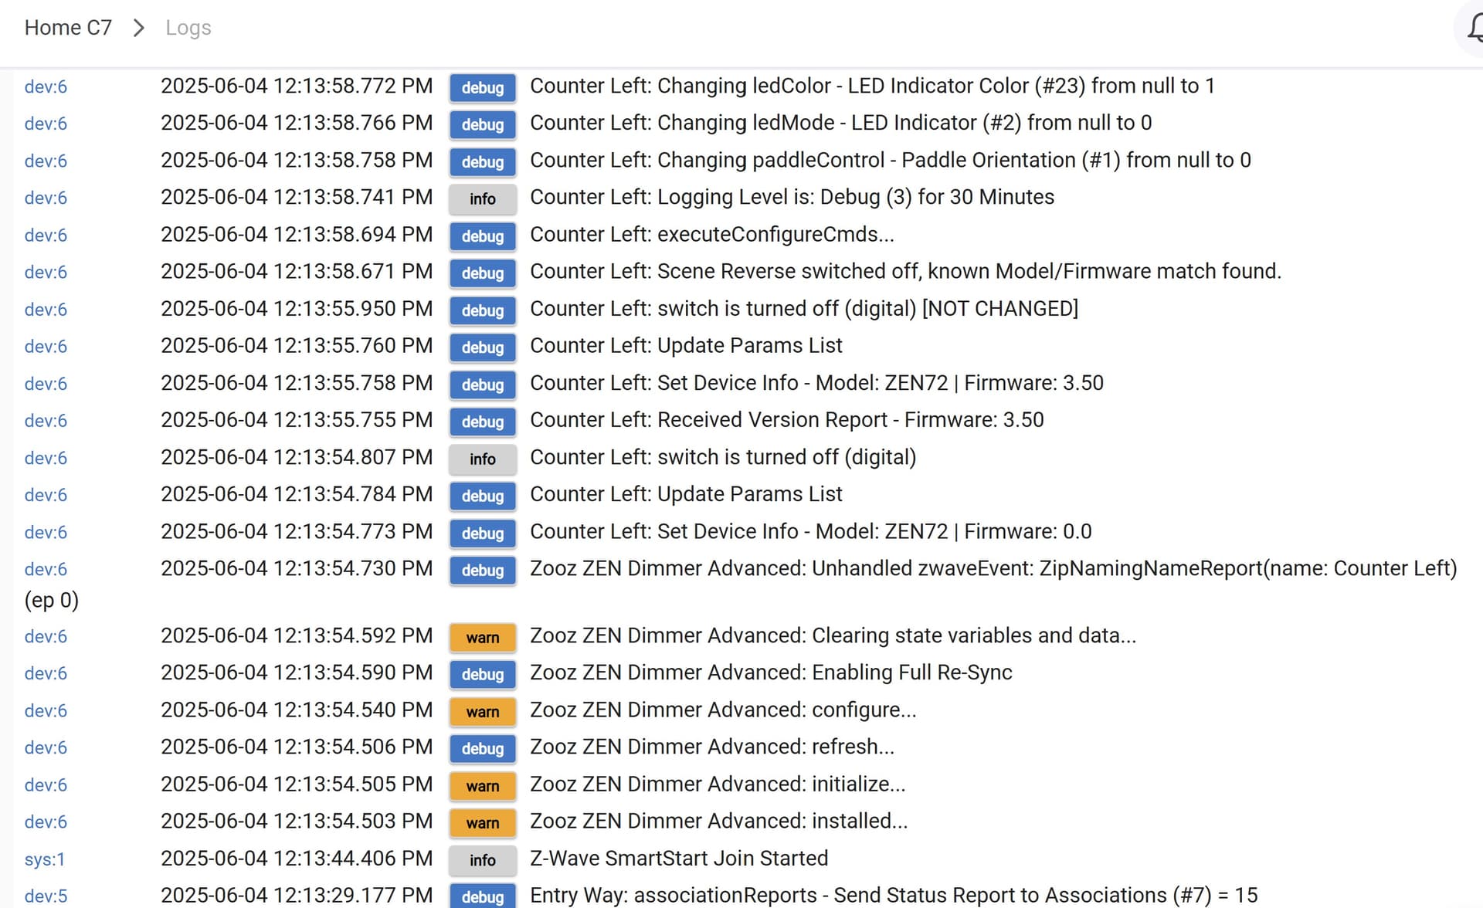
Task: Click warn badge on installed... row
Action: 483,822
